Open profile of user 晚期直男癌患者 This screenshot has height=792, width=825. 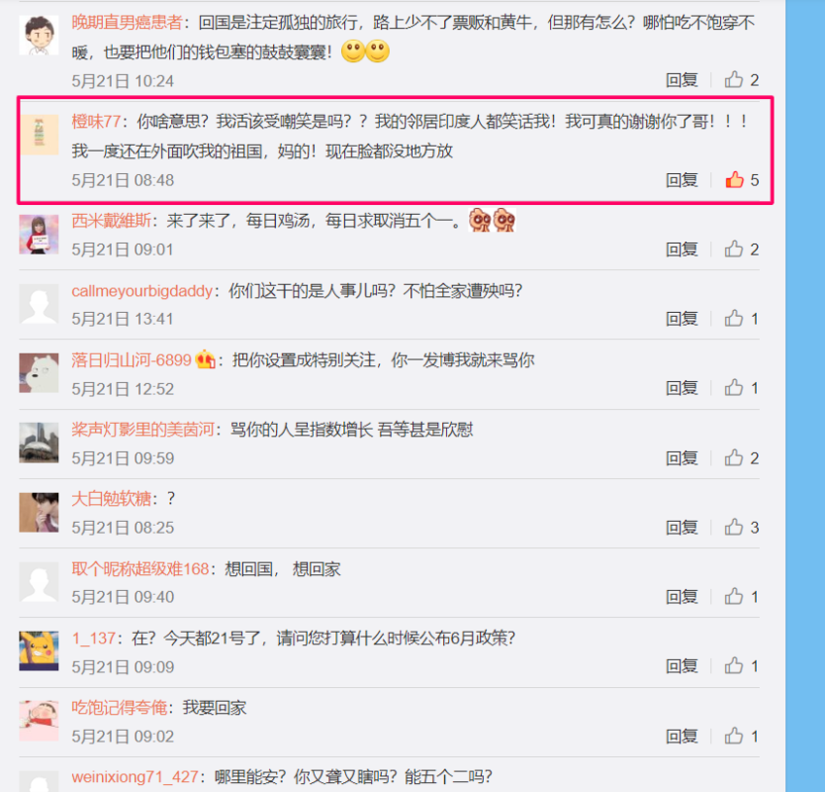pos(127,22)
